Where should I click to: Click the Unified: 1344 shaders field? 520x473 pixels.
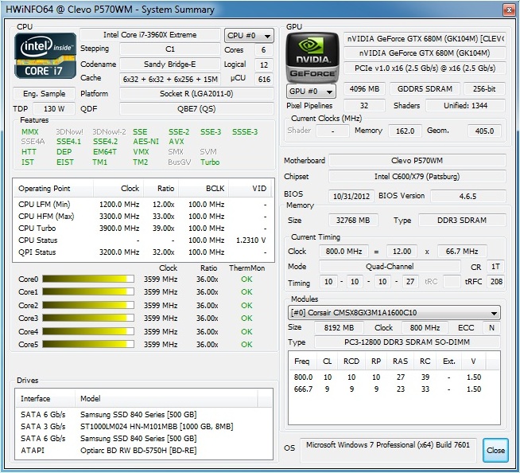click(465, 106)
